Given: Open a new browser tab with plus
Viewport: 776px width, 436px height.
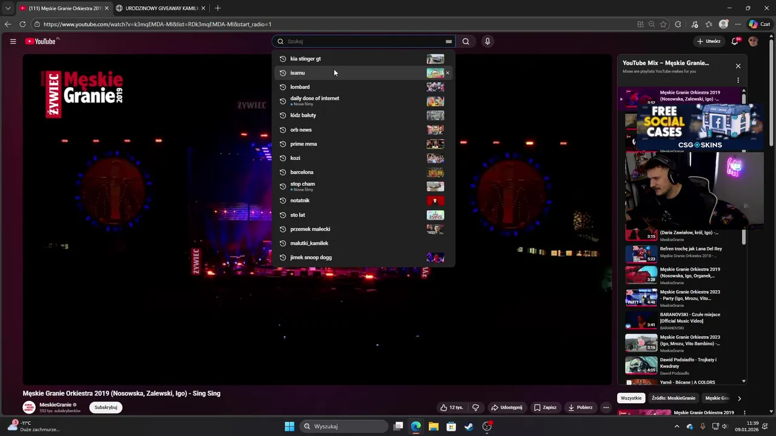Looking at the screenshot, I should (x=218, y=8).
